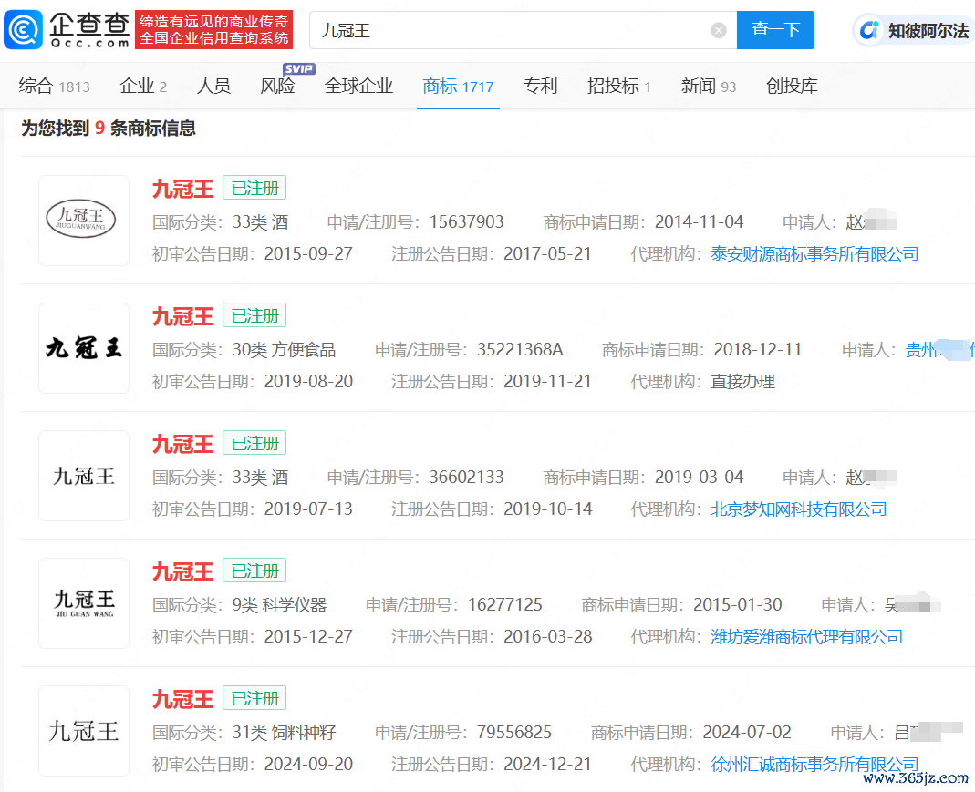975x792 pixels.
Task: Click the 查一下 search button
Action: (x=775, y=30)
